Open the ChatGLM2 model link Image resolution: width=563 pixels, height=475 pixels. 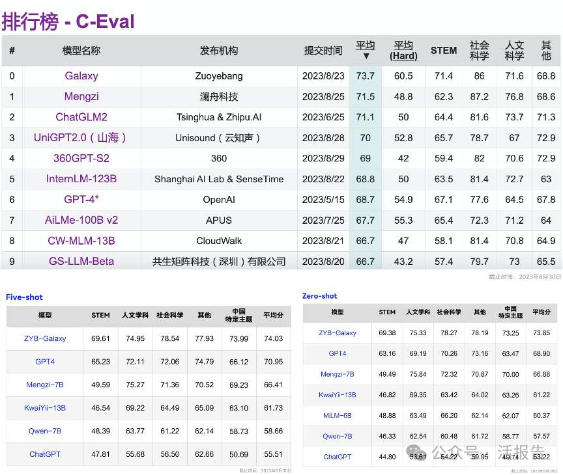point(81,117)
